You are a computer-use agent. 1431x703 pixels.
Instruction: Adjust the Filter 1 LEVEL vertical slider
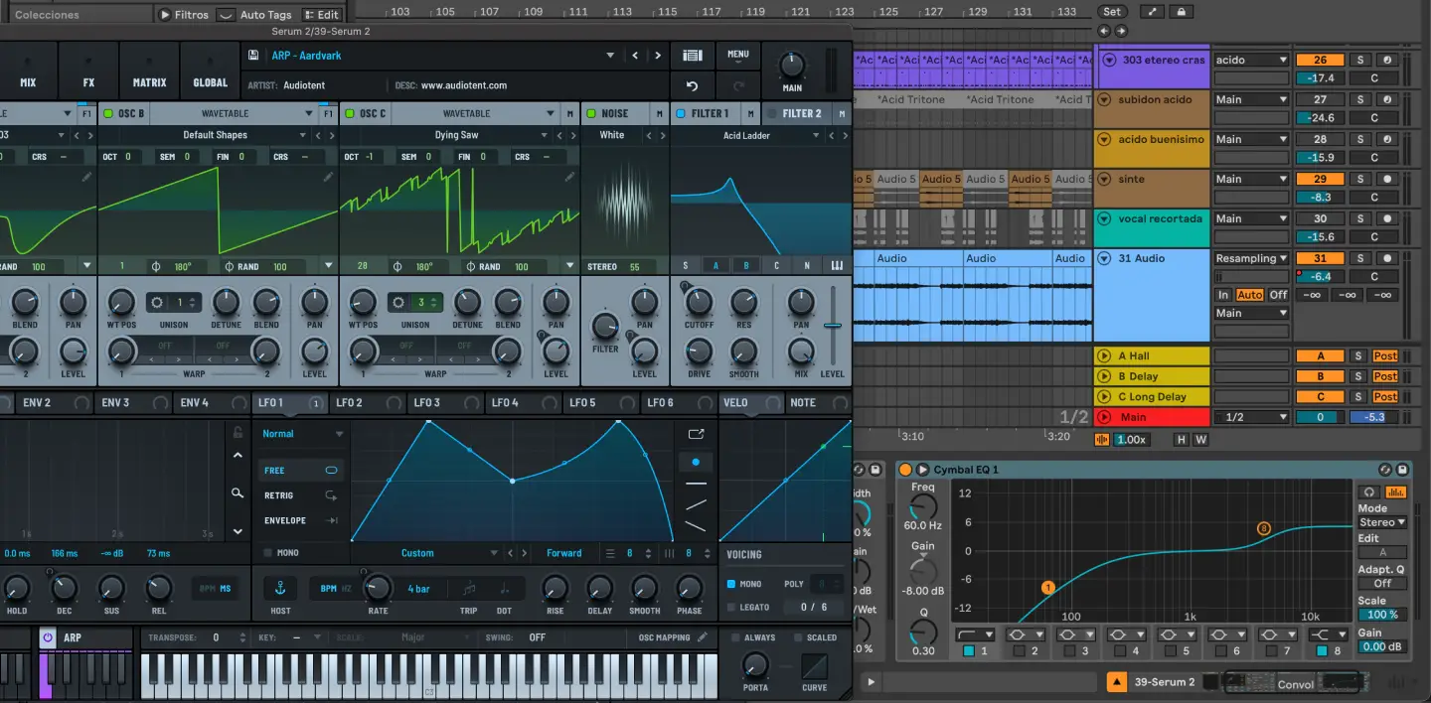click(833, 325)
